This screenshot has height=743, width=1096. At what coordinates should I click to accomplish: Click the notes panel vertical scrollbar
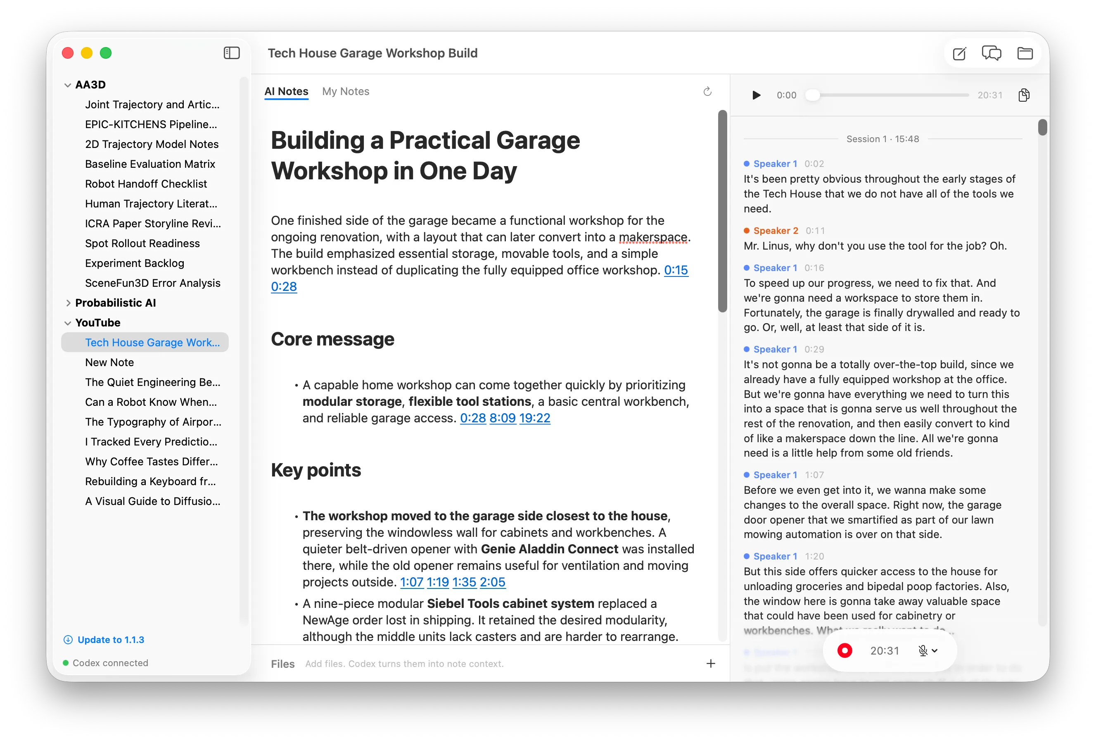(723, 211)
